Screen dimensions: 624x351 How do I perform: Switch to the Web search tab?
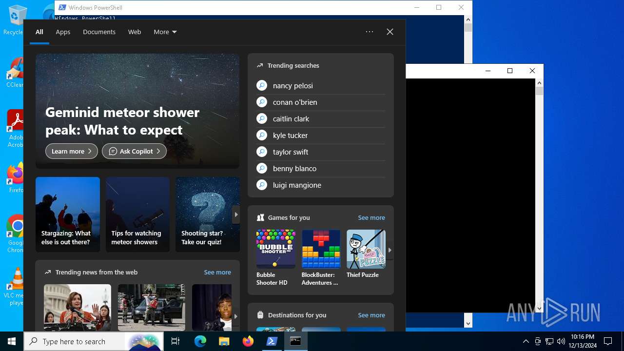click(x=135, y=32)
